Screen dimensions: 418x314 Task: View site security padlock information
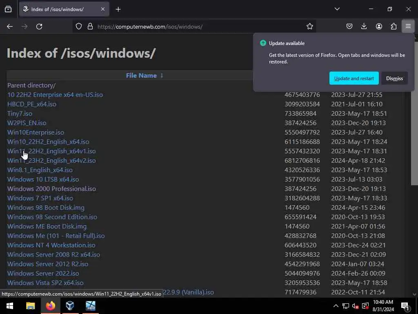pyautogui.click(x=90, y=27)
